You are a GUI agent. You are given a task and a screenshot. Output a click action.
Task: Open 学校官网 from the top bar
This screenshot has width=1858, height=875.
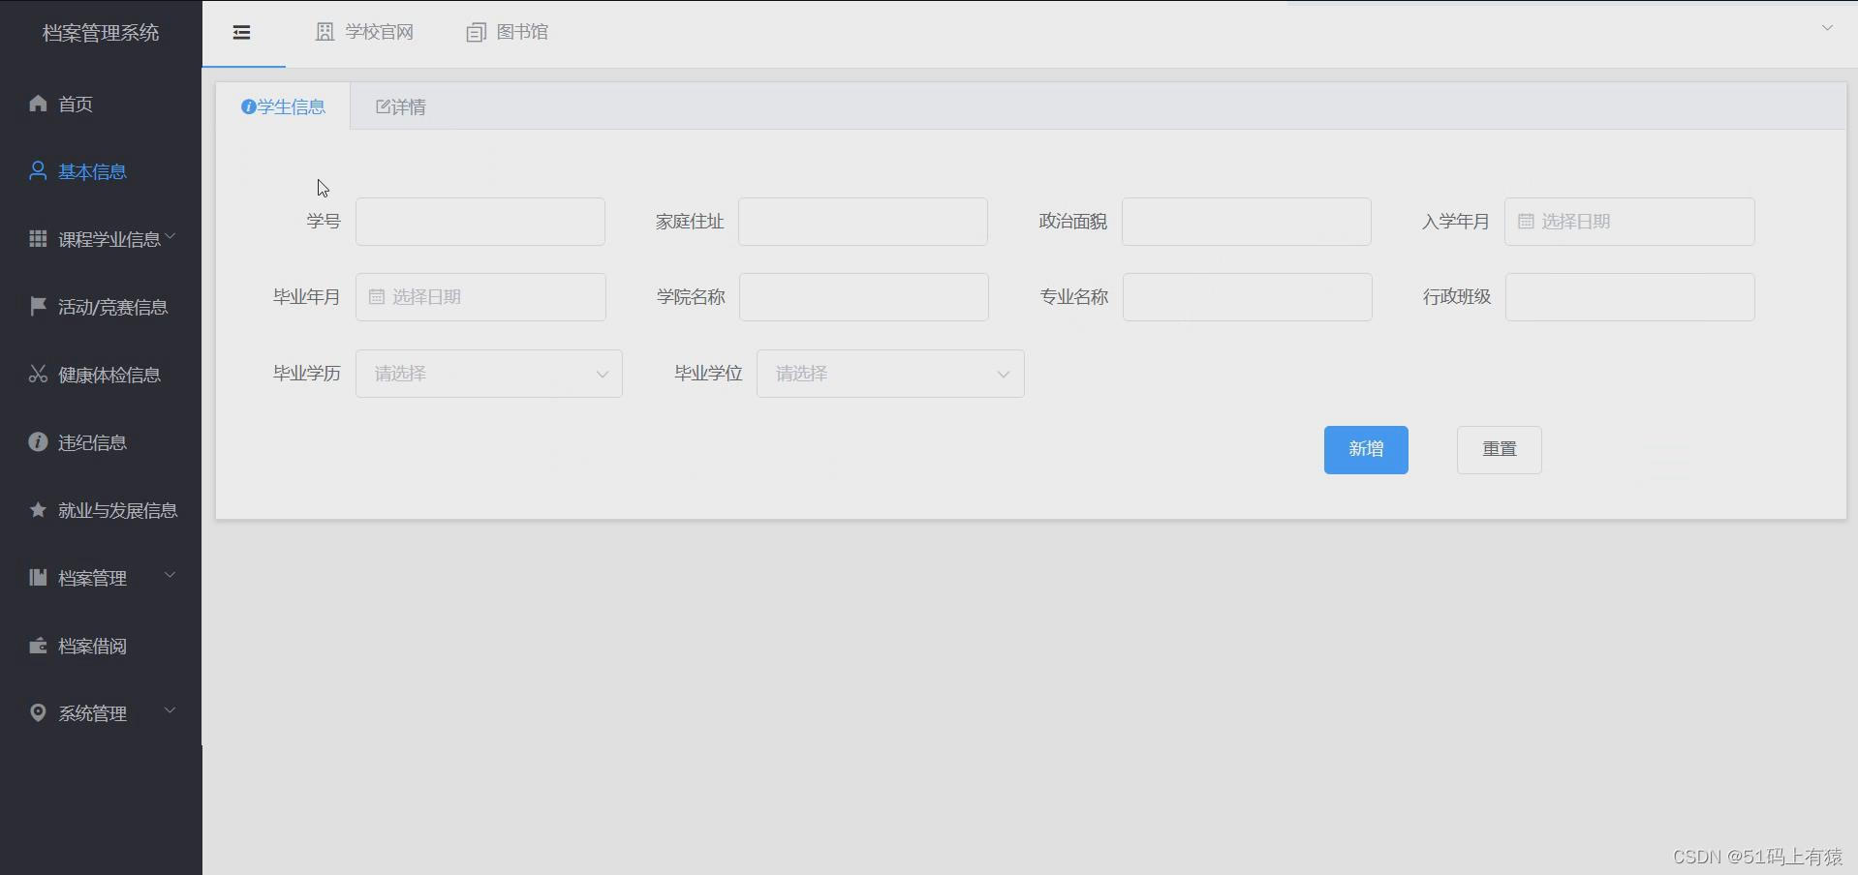[x=364, y=32]
